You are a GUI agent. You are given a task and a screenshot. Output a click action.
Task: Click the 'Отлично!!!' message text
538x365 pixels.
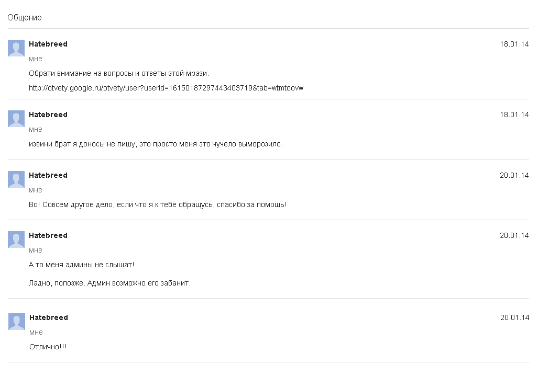(48, 347)
